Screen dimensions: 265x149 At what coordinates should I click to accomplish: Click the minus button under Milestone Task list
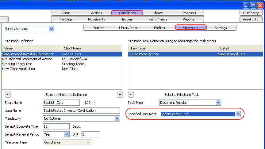[131, 95]
